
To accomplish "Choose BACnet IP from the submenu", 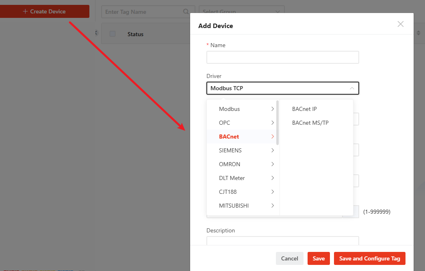I will pyautogui.click(x=304, y=109).
